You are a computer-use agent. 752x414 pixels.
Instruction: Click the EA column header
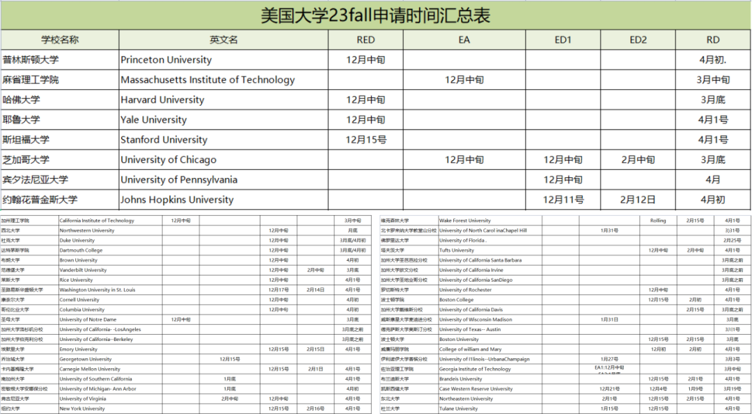(x=464, y=40)
